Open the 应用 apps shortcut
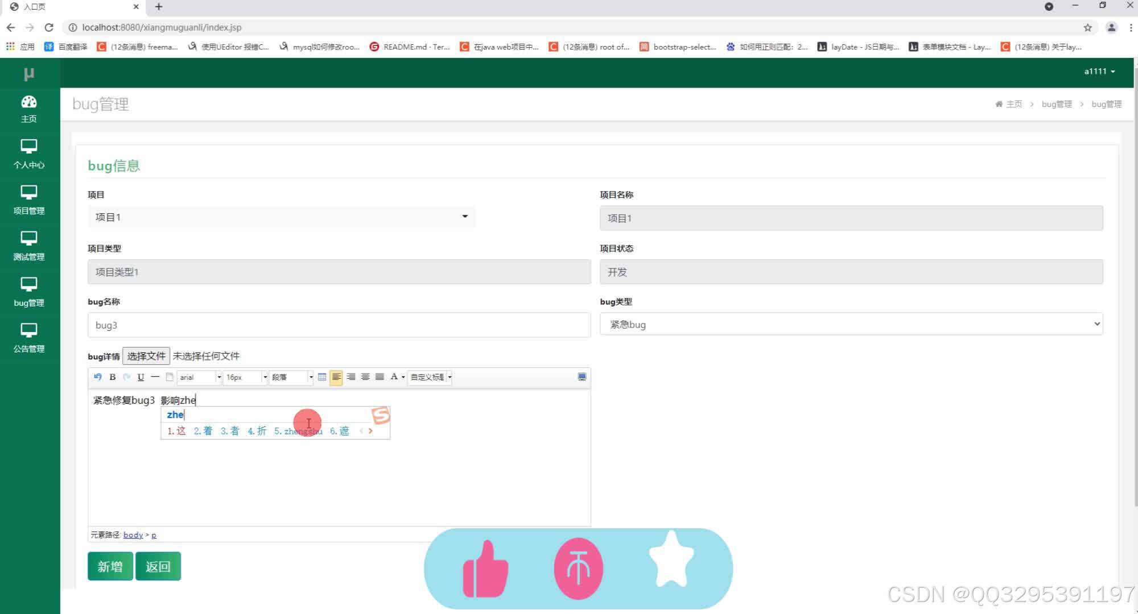 point(20,47)
